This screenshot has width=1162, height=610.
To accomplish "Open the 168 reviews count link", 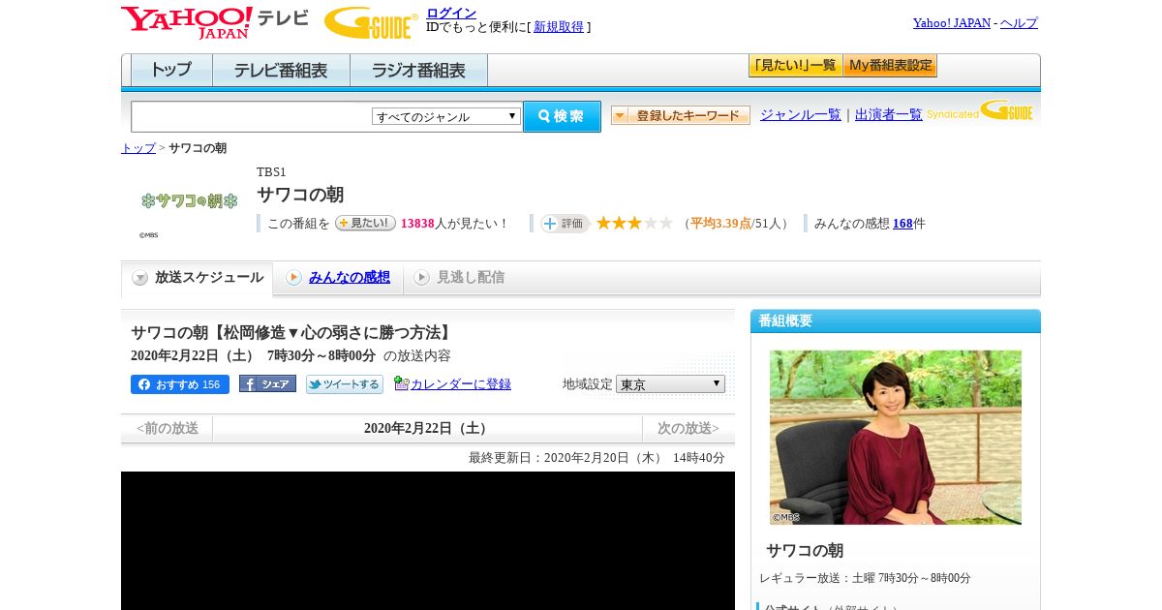I will 902,224.
